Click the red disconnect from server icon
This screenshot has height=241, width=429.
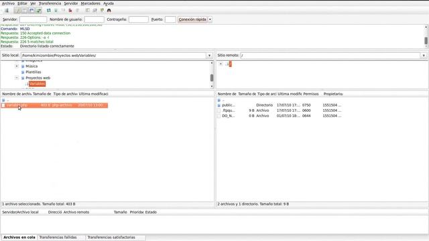[x=70, y=11]
